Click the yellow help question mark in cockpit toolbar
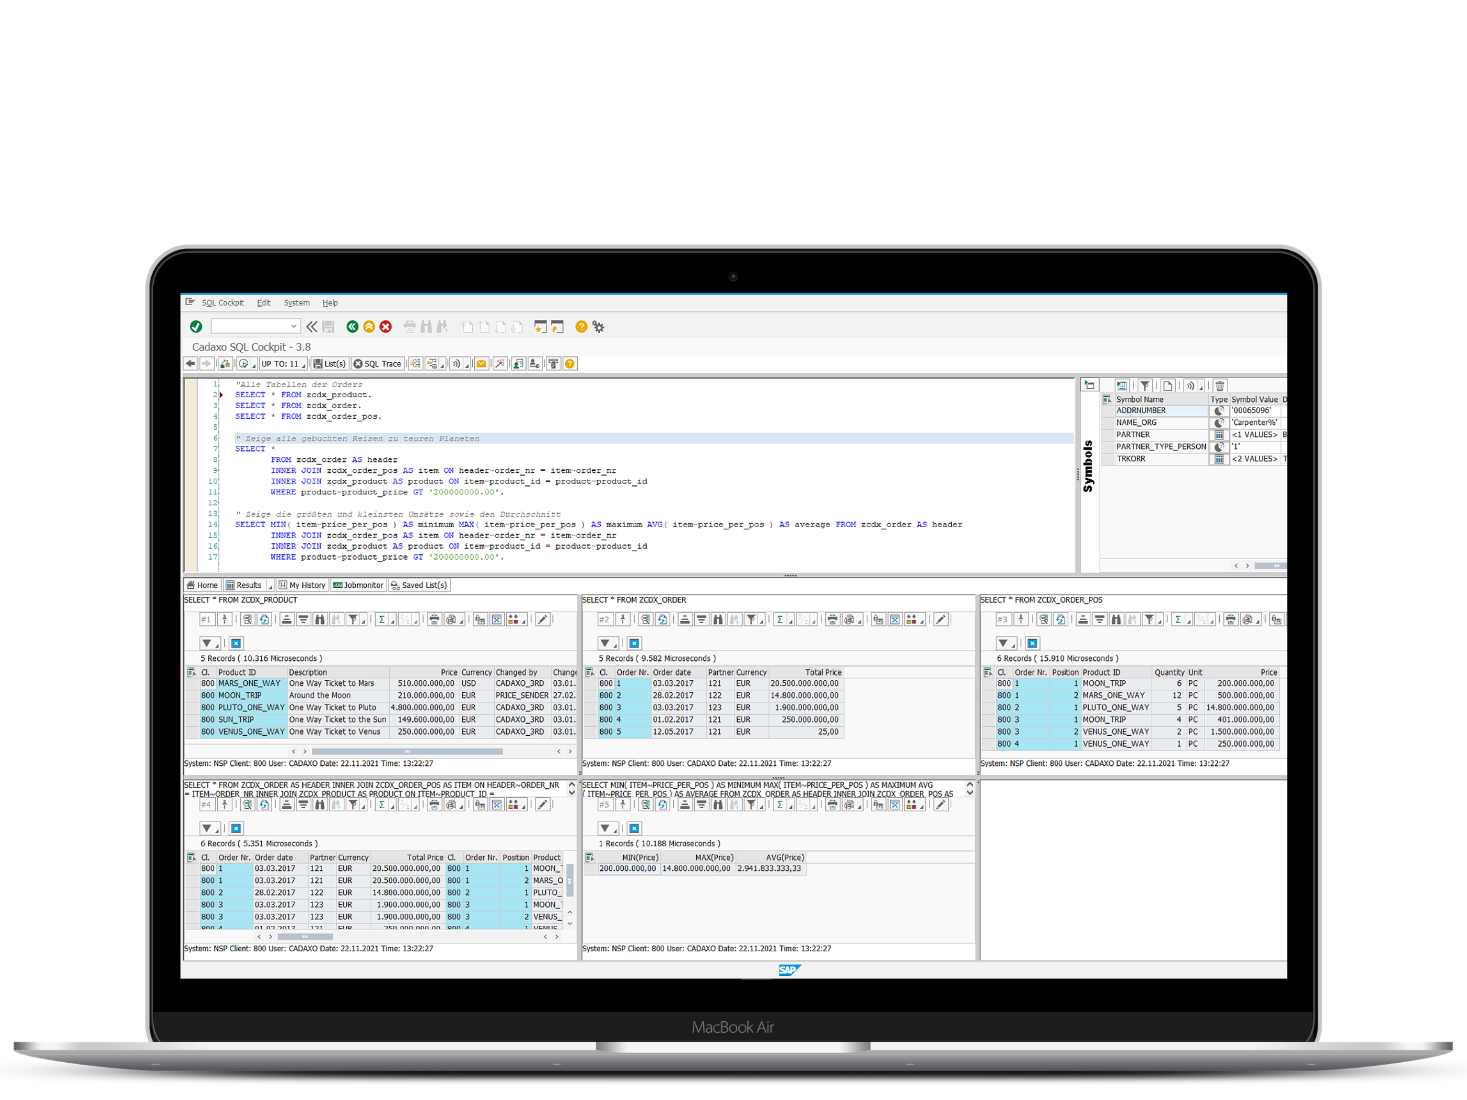1467x1100 pixels. point(570,364)
